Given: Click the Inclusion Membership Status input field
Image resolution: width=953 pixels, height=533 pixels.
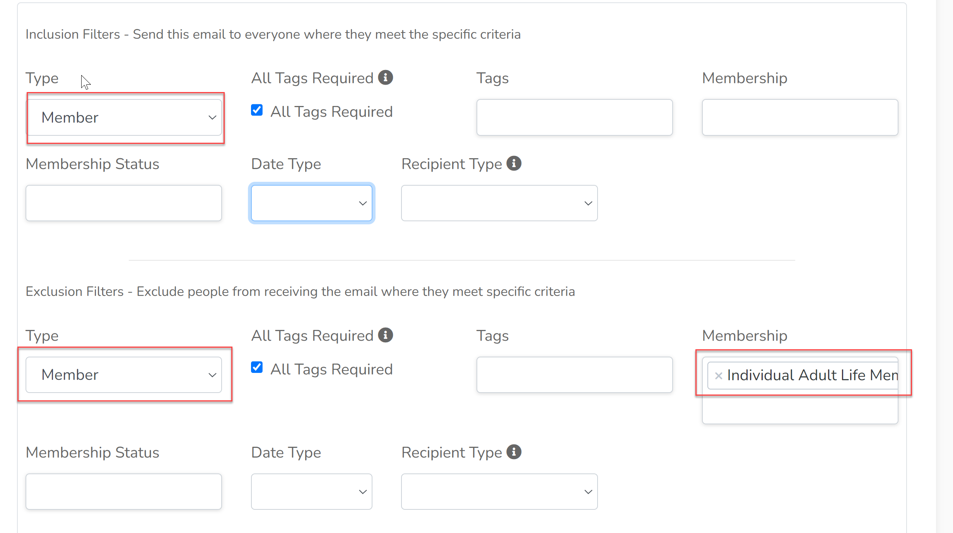Looking at the screenshot, I should coord(124,203).
